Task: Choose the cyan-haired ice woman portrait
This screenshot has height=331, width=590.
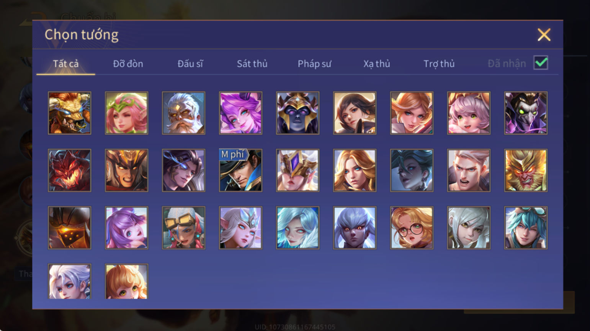Action: point(297,228)
